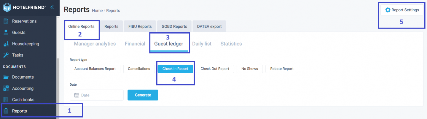Open the GOBD Reports tab
427x119 pixels.
click(x=174, y=26)
